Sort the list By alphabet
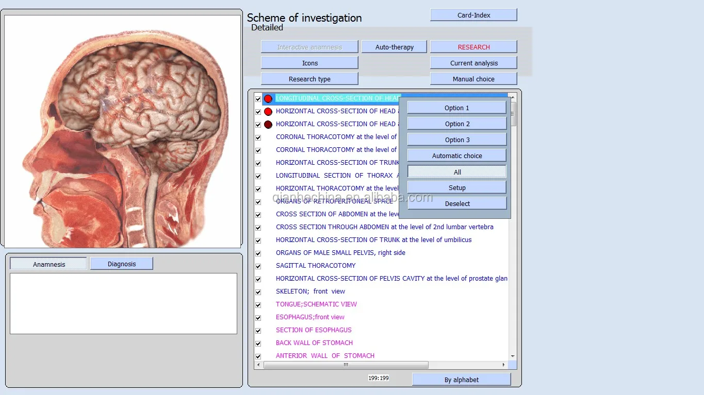This screenshot has height=395, width=704. pyautogui.click(x=461, y=380)
